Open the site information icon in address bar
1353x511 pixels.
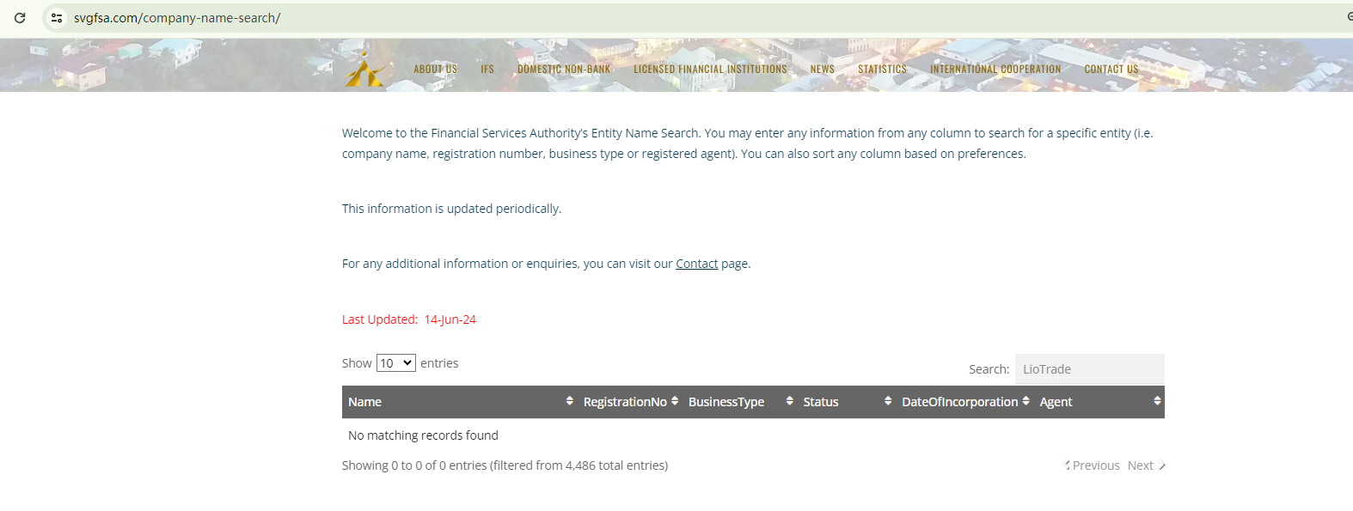pyautogui.click(x=57, y=17)
